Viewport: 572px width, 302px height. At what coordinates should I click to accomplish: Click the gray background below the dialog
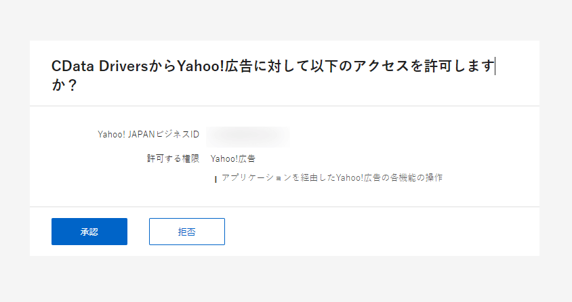(286, 279)
